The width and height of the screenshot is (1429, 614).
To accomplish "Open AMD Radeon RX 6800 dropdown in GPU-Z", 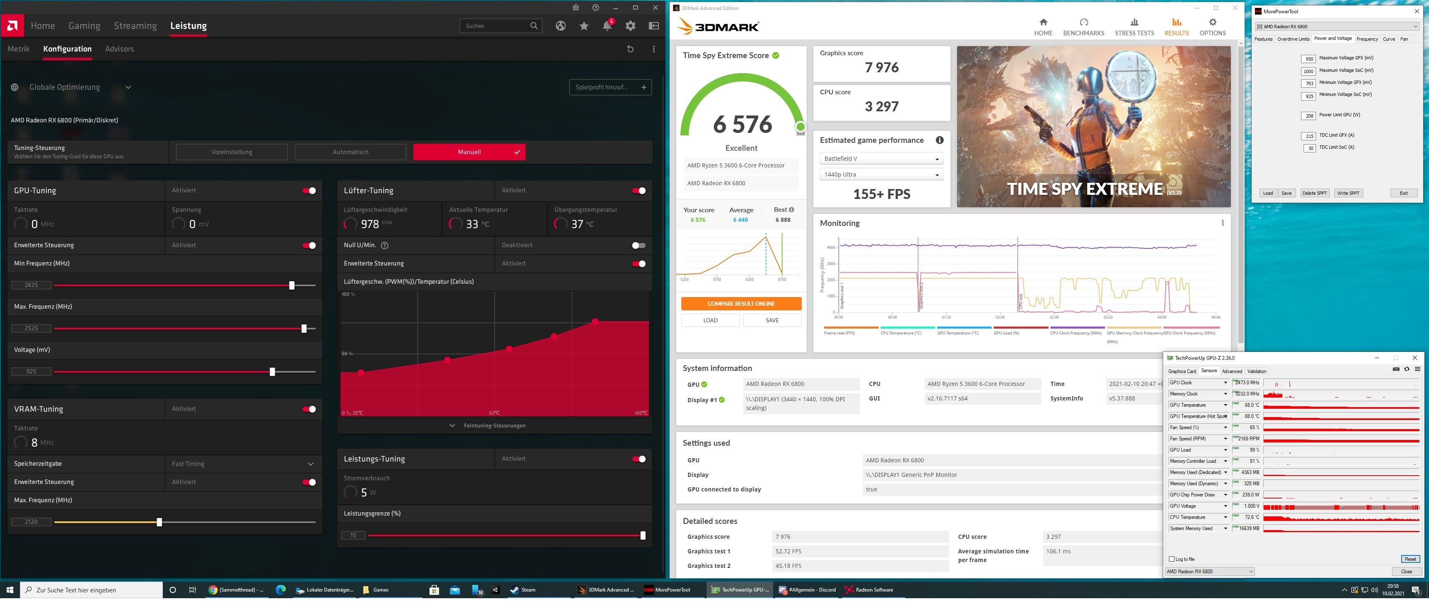I will pyautogui.click(x=1210, y=571).
